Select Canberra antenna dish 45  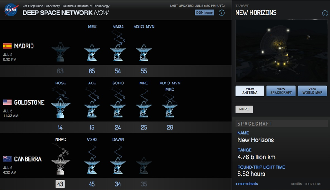[92, 165]
